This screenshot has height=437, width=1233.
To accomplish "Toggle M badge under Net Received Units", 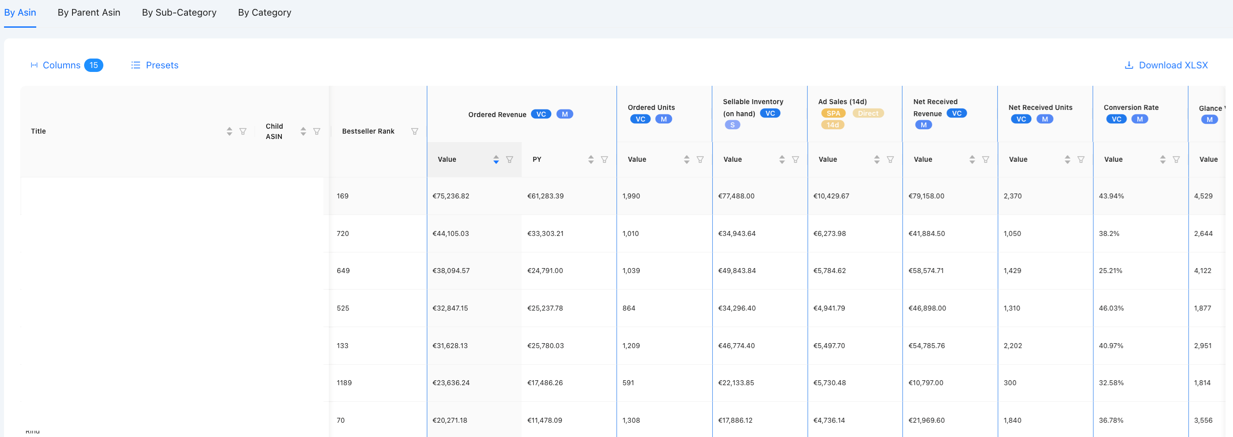I will coord(1044,119).
